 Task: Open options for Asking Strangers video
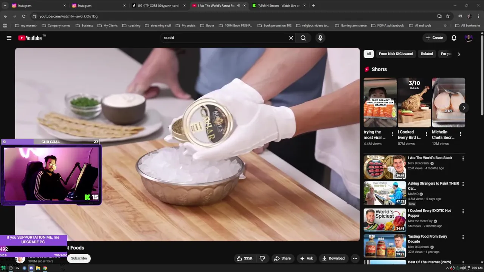click(463, 184)
